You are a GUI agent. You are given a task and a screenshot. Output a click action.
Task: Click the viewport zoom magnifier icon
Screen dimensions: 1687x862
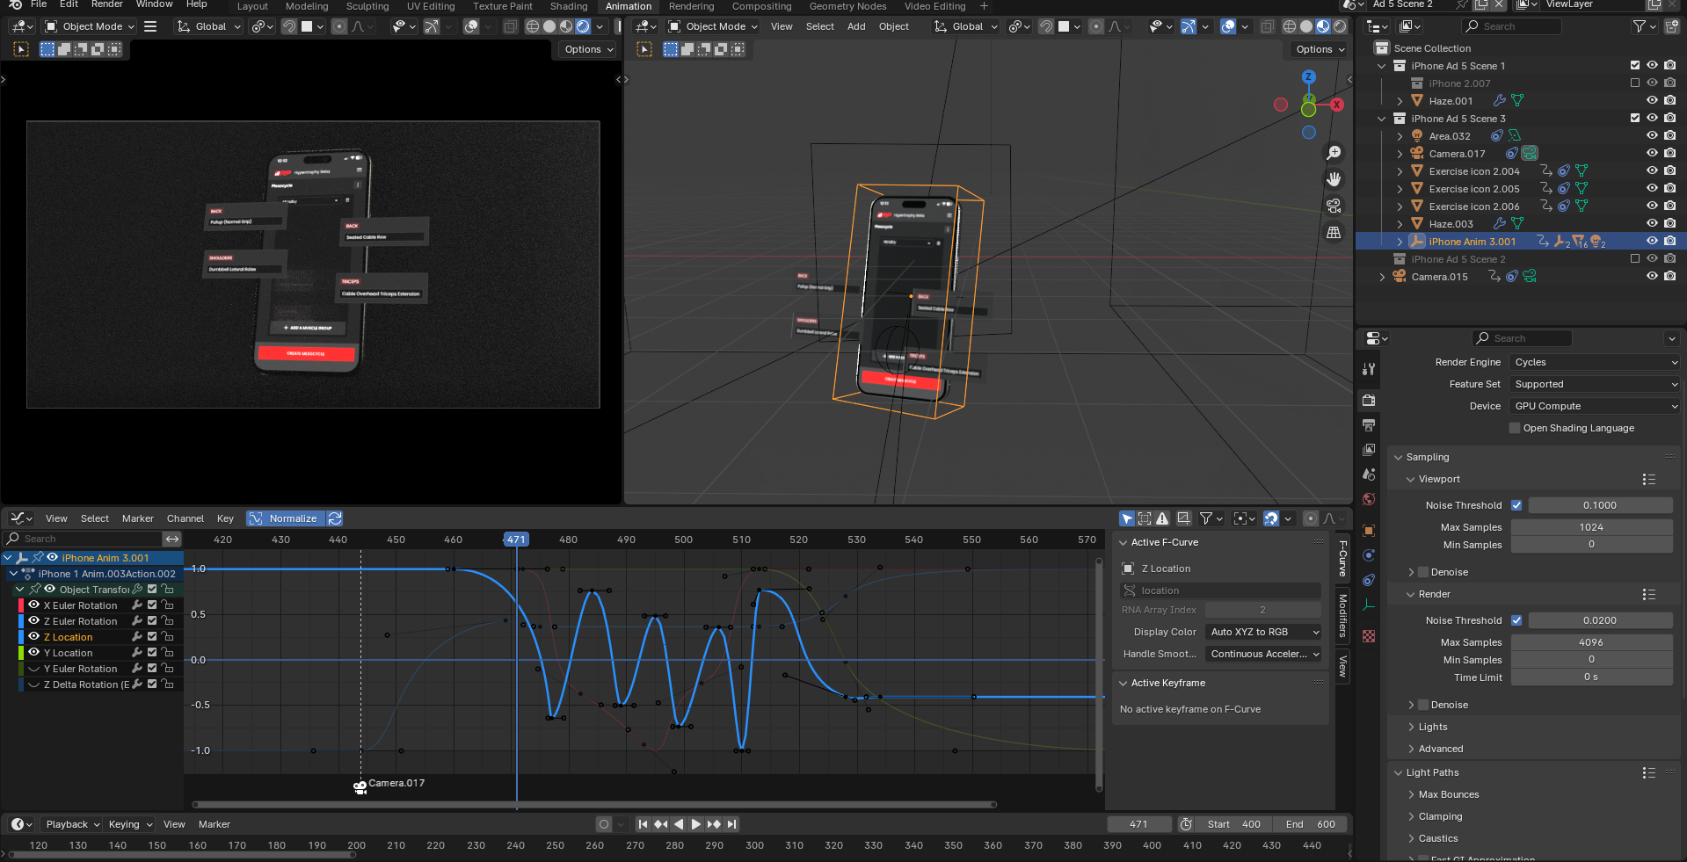1334,153
